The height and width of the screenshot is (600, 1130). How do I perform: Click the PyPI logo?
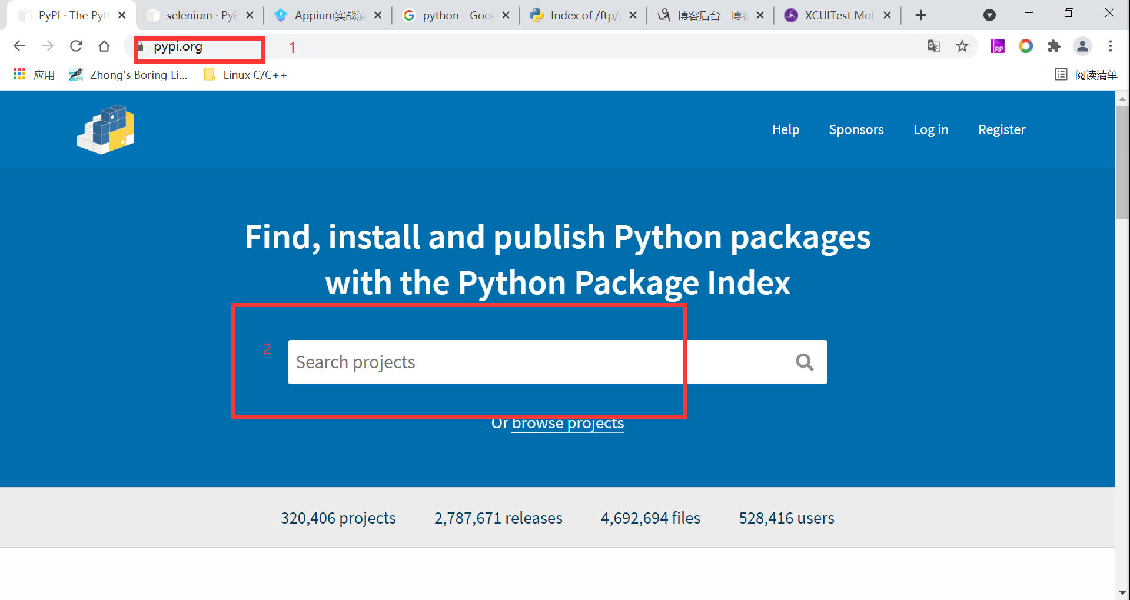point(106,129)
